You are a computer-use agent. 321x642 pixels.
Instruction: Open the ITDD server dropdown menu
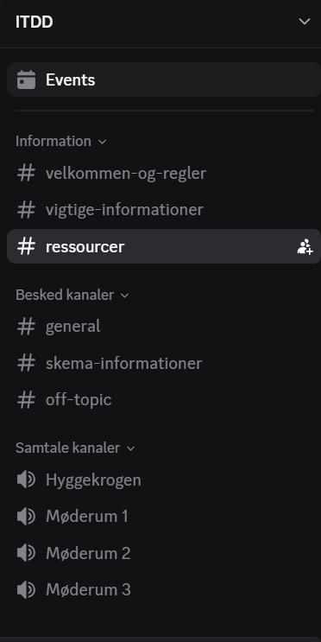tap(305, 22)
